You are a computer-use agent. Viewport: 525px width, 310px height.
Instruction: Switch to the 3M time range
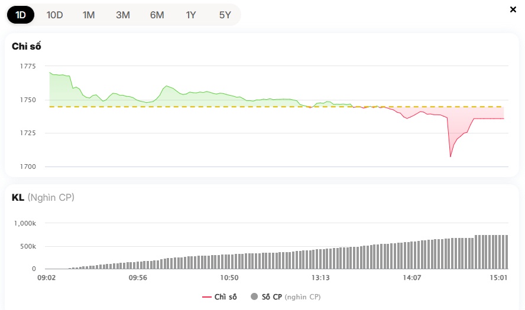123,15
